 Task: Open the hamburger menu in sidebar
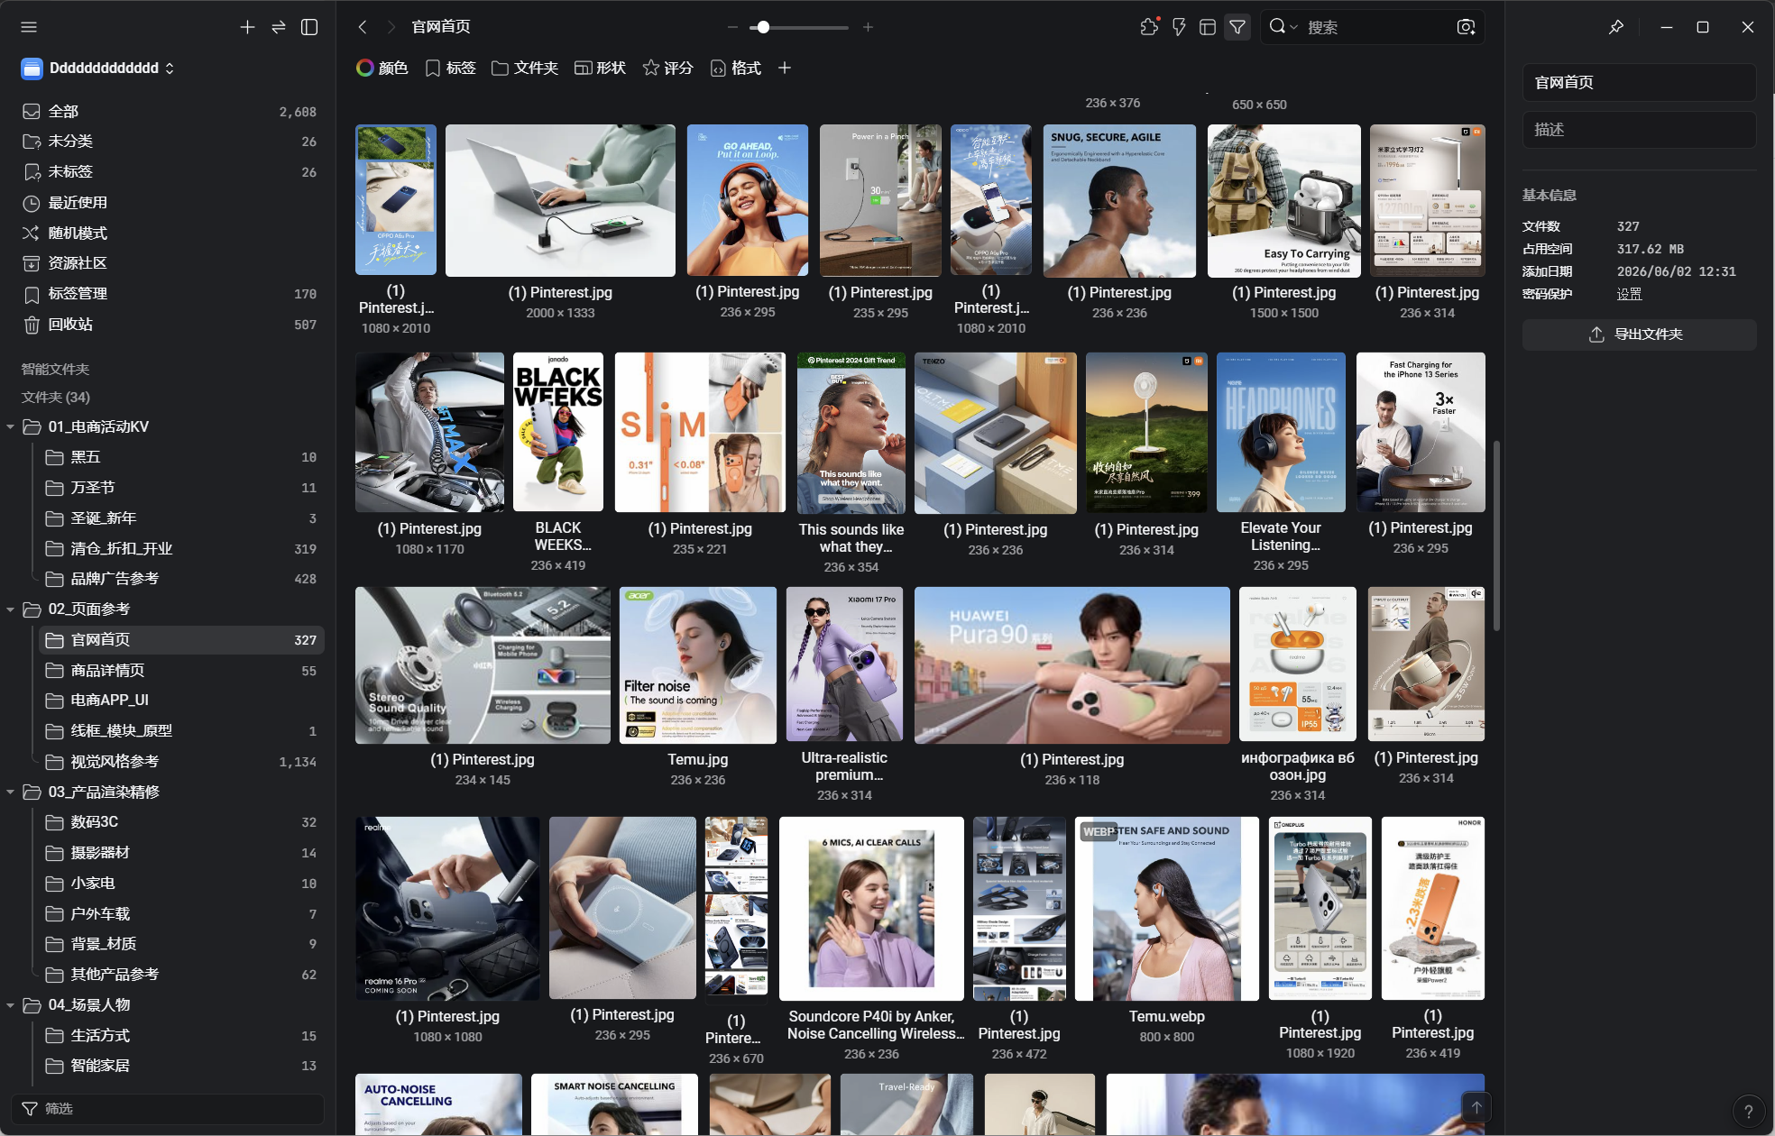point(29,27)
